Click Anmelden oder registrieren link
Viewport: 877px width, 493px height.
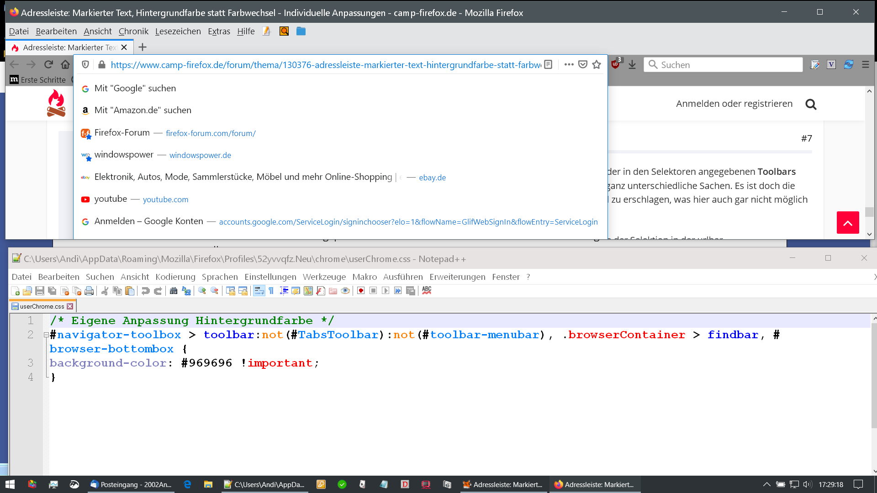[x=734, y=104]
